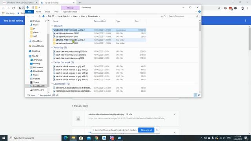Open Pictures in the quick access sidebar
251x141 pixels.
[36, 21]
